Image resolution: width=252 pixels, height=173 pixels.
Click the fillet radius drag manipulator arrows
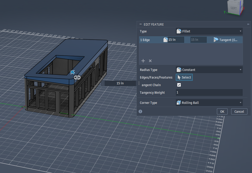(x=77, y=78)
